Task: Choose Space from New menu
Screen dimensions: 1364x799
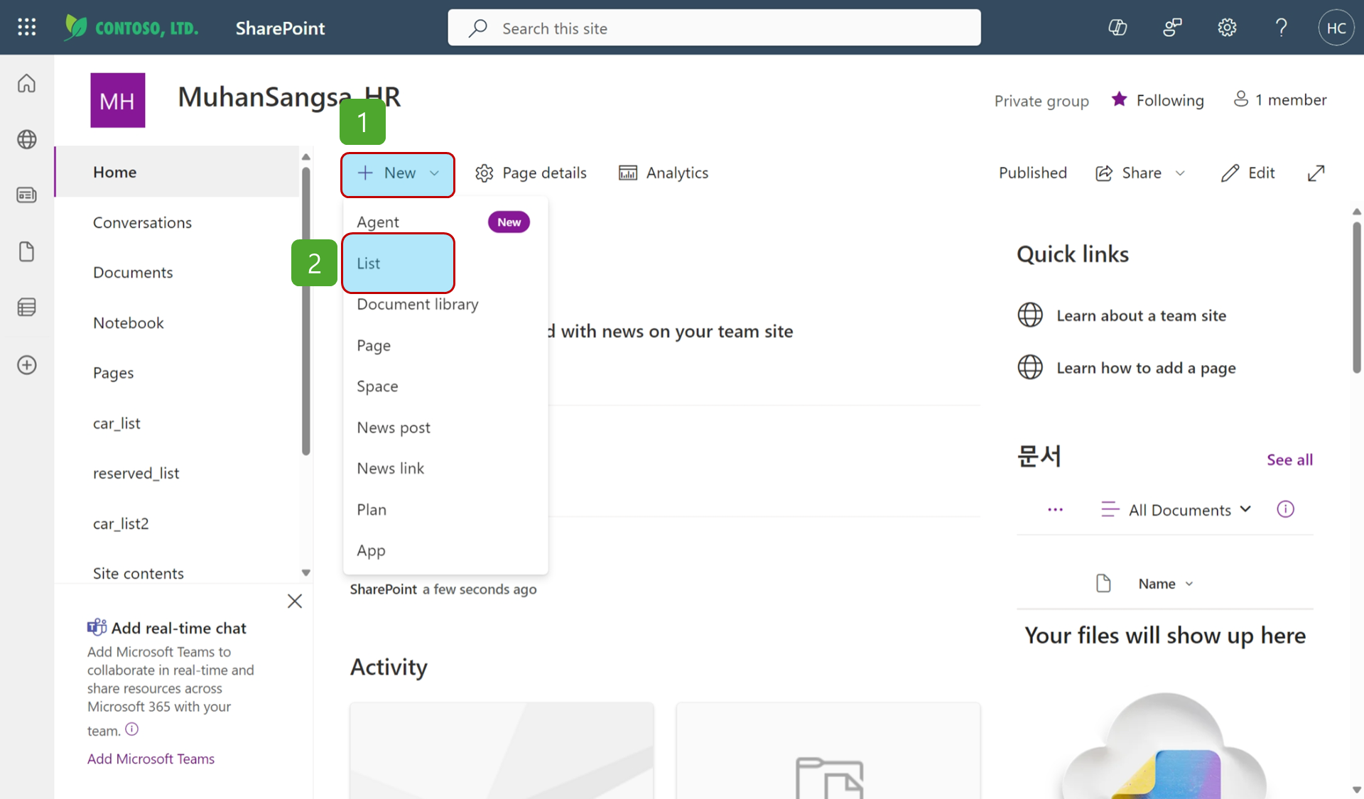Action: point(445,386)
